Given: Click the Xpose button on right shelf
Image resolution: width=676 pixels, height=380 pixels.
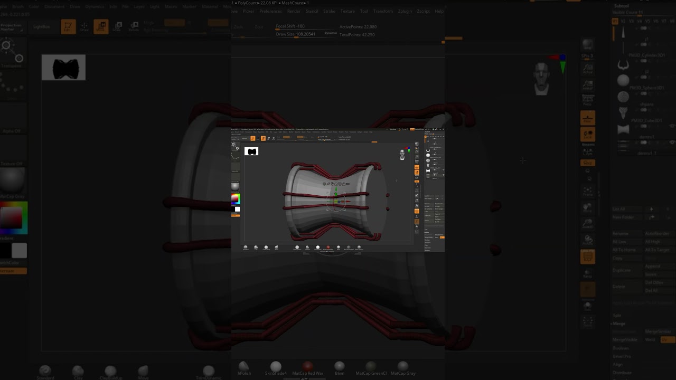Looking at the screenshot, I should pyautogui.click(x=587, y=322).
